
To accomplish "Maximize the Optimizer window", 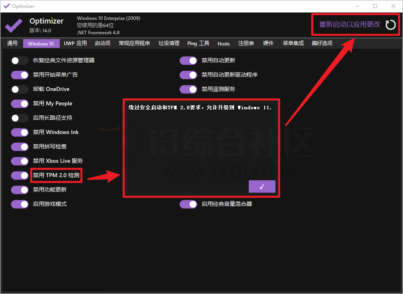I will [x=375, y=6].
